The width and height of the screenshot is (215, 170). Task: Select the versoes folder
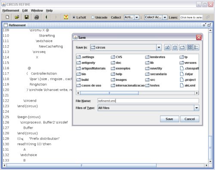[188, 63]
